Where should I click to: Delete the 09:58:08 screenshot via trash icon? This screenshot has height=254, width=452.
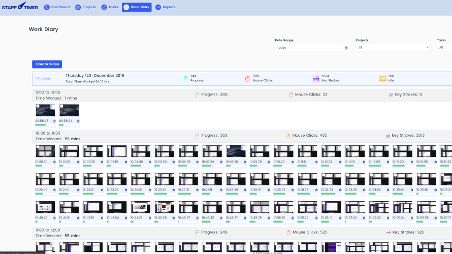coord(54,121)
